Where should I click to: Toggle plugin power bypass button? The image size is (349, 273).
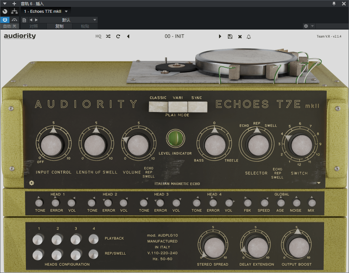(x=5, y=20)
